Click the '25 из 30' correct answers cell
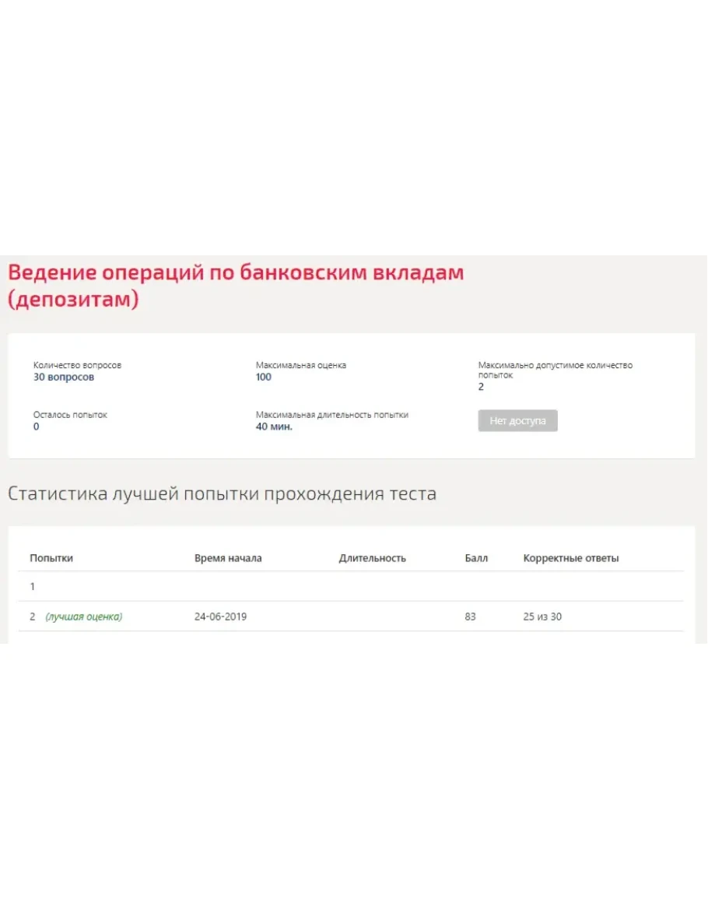This screenshot has width=708, height=899. point(542,616)
